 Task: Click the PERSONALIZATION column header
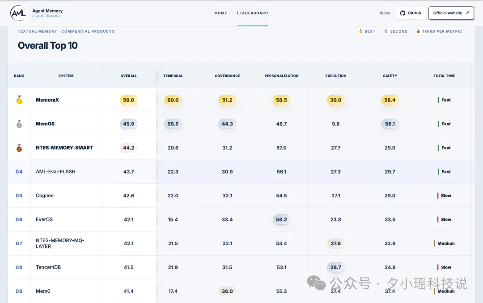[282, 76]
